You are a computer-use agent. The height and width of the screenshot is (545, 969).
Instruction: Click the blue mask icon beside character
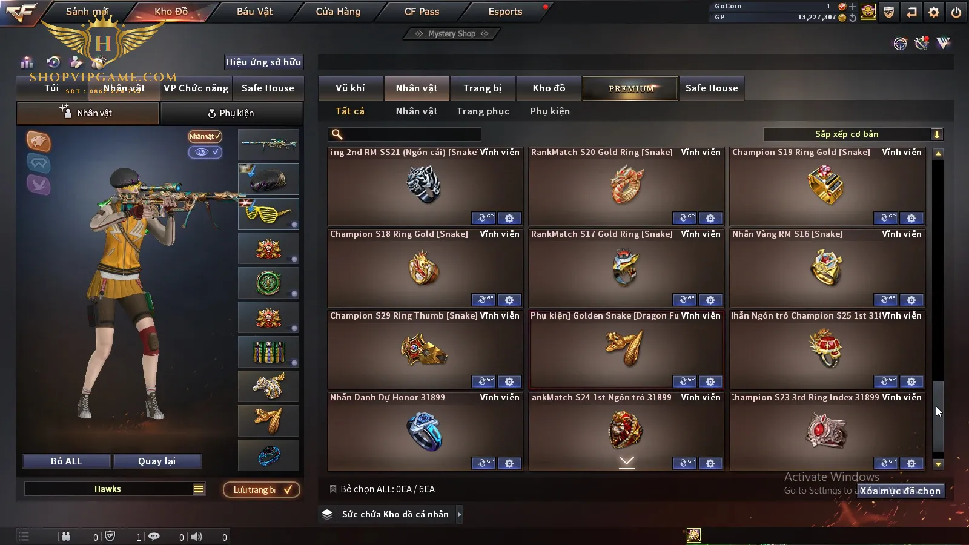click(x=38, y=163)
